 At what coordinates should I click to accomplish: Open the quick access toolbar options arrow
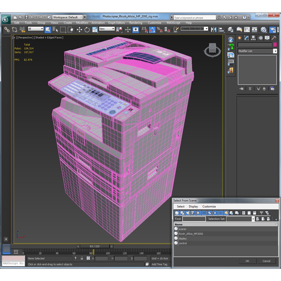(x=85, y=17)
